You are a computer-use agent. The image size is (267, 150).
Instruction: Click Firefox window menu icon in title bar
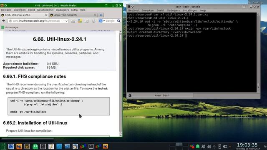click(2, 5)
